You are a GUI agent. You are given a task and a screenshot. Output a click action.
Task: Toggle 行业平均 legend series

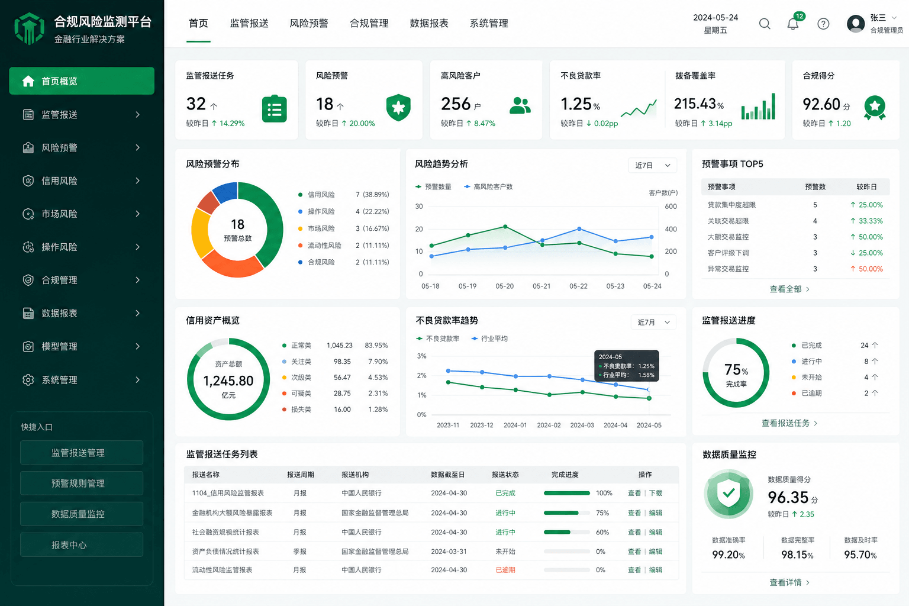tap(489, 339)
